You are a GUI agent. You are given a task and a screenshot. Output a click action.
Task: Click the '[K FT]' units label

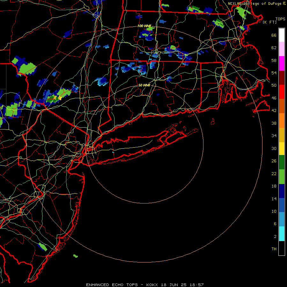click(x=270, y=22)
